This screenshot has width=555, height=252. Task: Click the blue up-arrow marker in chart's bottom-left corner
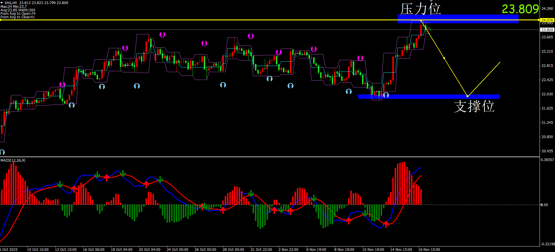coord(2,152)
